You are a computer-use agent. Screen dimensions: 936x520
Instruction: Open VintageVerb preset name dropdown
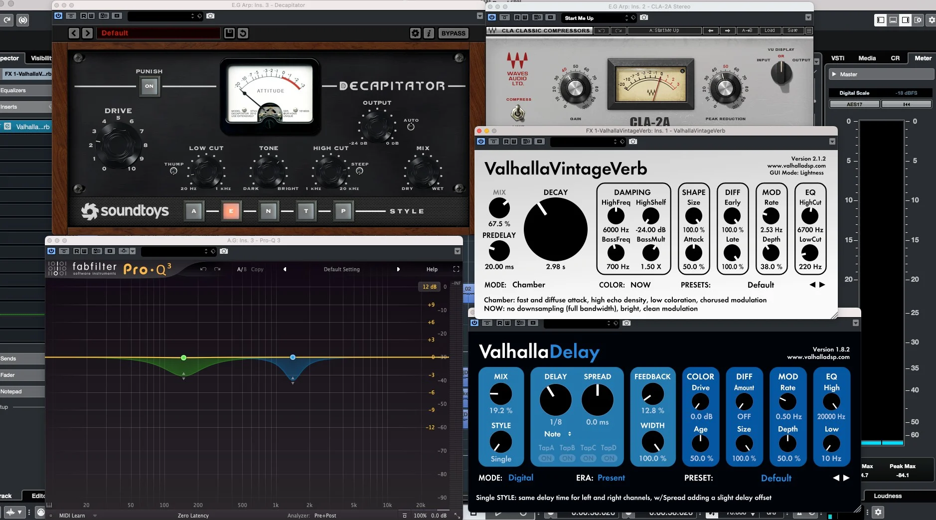pos(587,142)
